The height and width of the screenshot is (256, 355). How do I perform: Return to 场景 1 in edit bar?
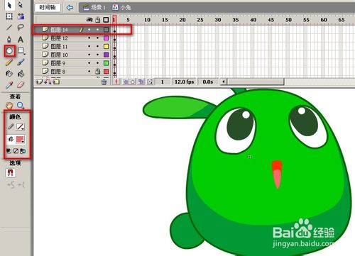click(94, 7)
